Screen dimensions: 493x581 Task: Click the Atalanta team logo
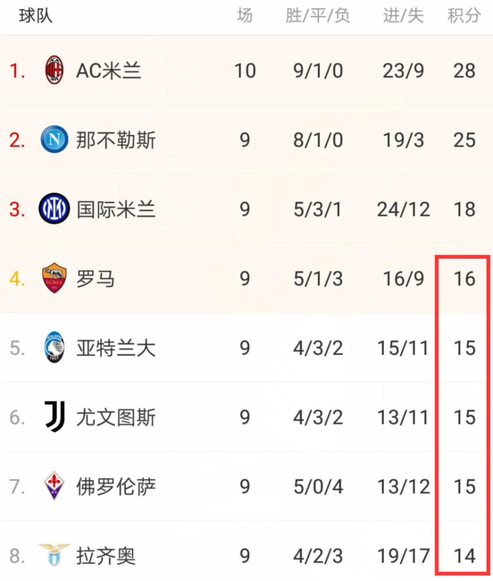(54, 347)
